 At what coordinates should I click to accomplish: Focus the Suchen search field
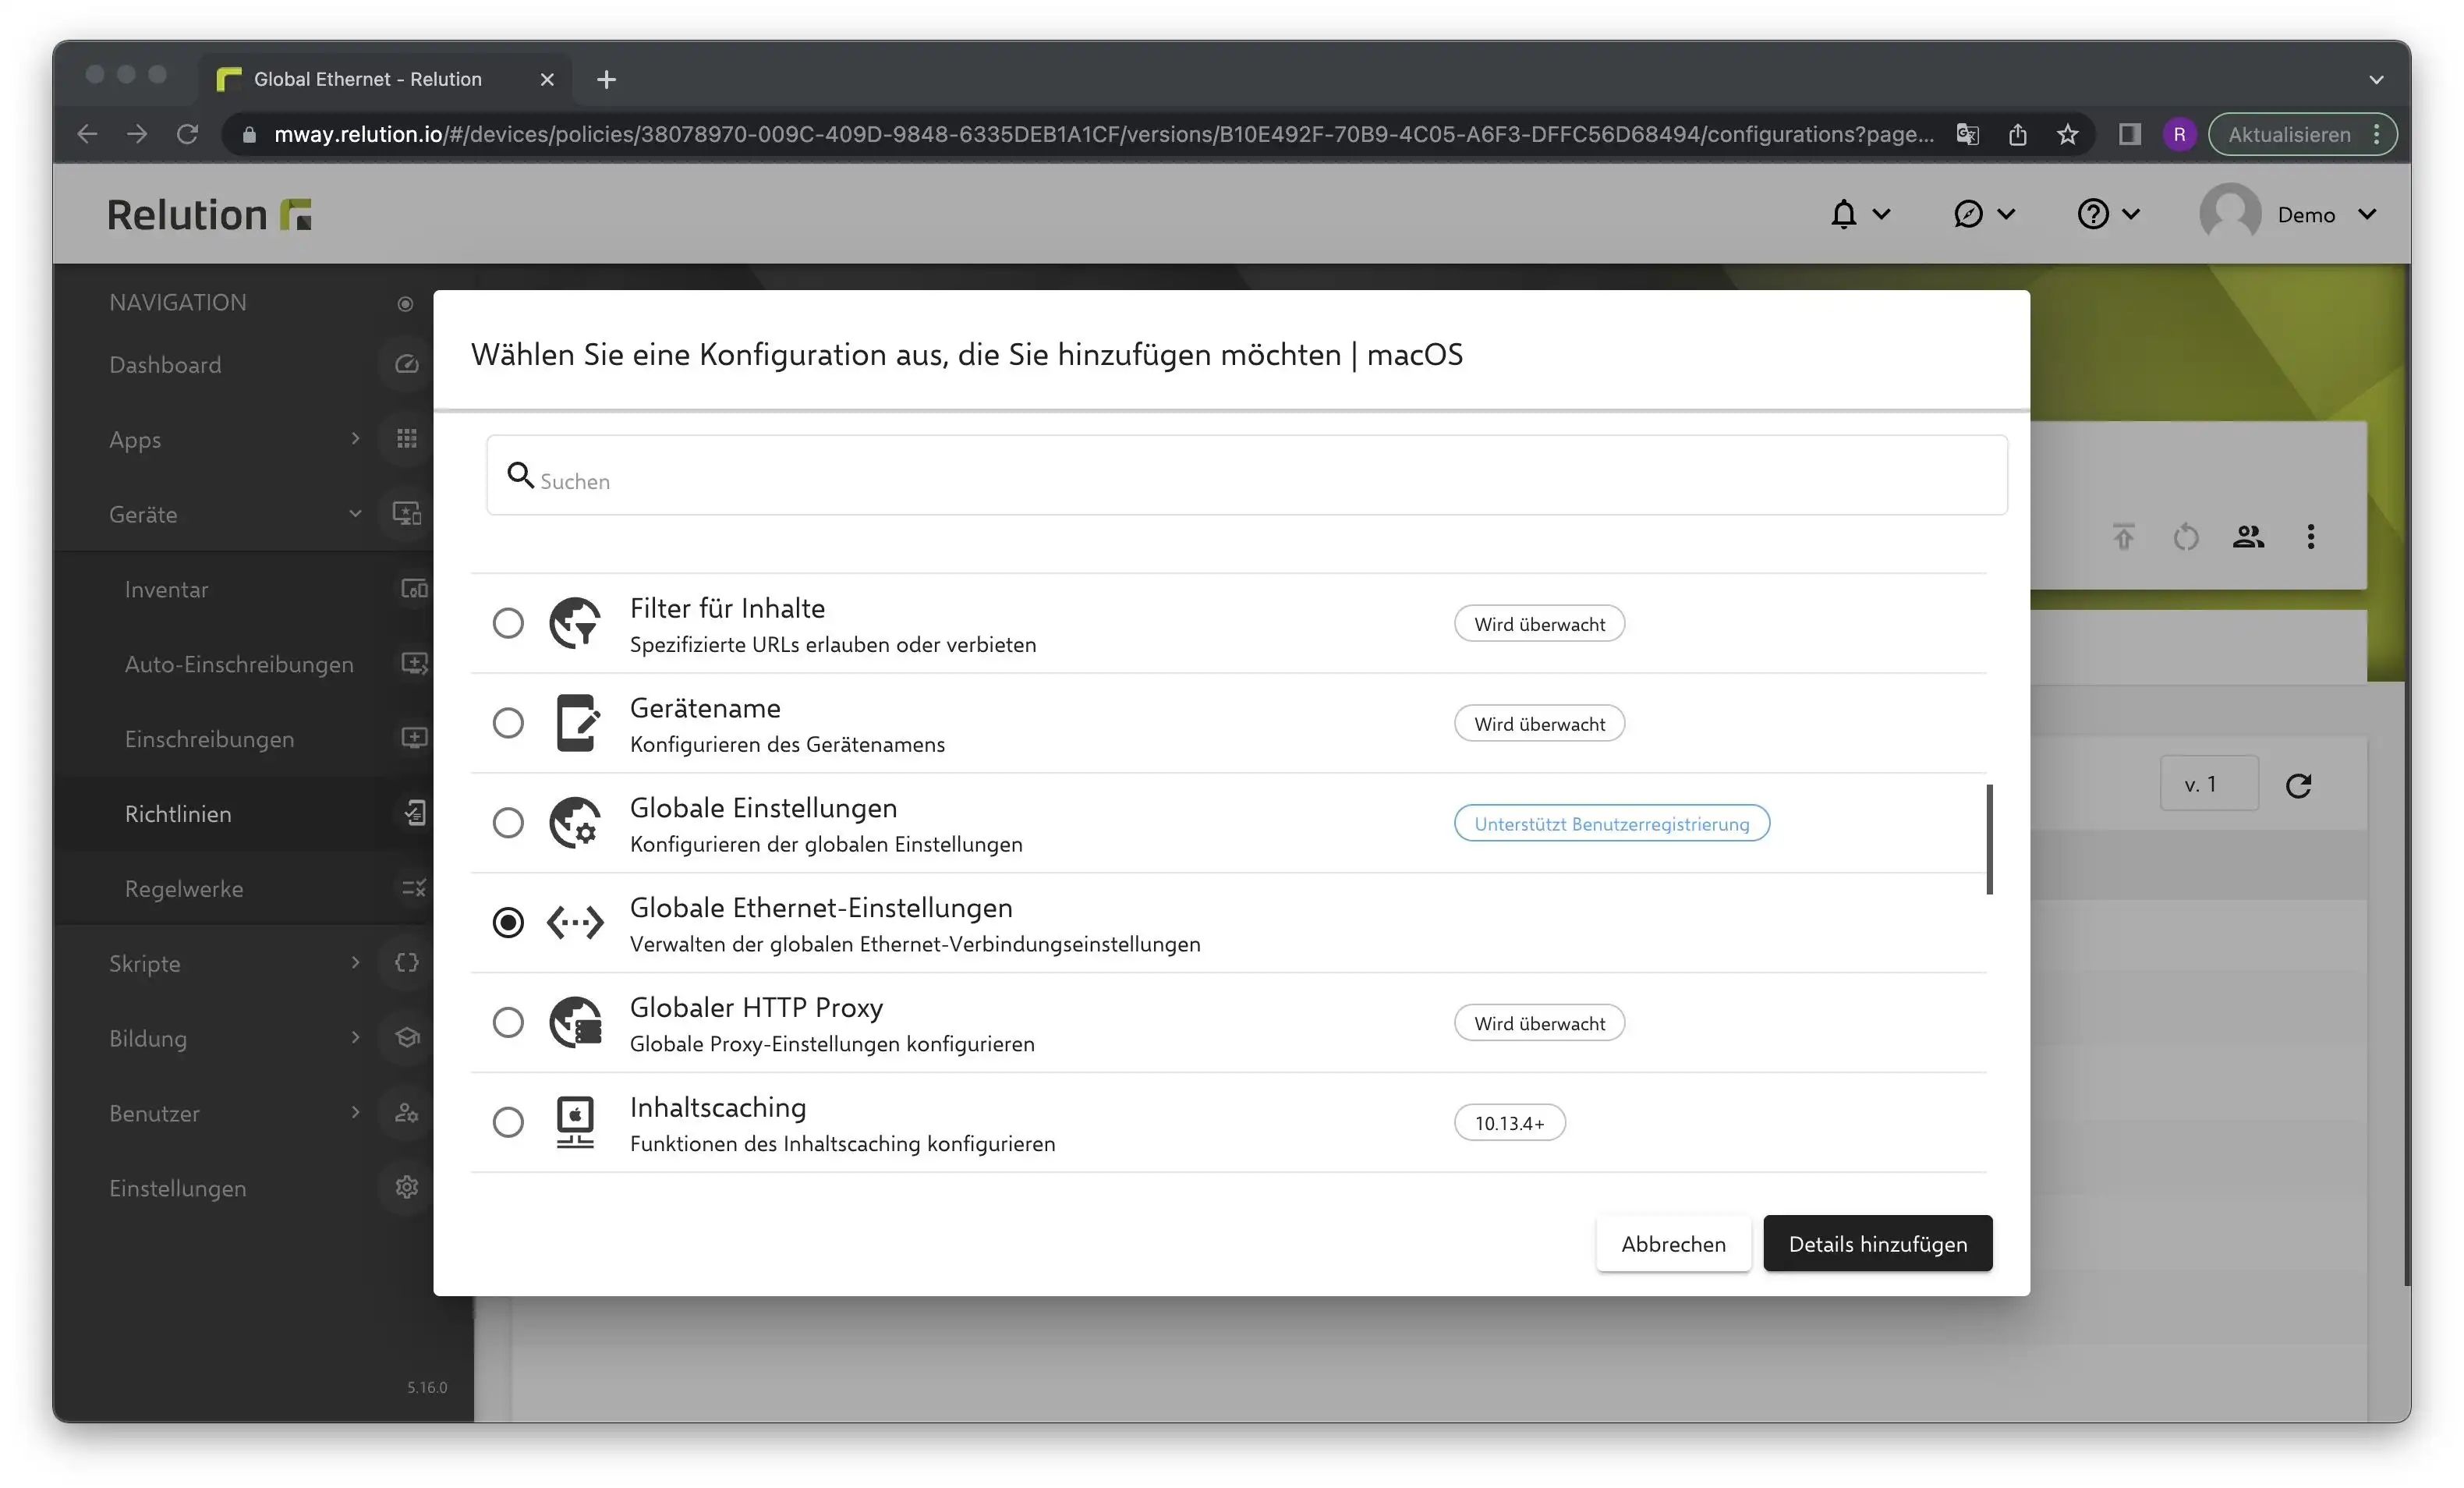click(1246, 475)
